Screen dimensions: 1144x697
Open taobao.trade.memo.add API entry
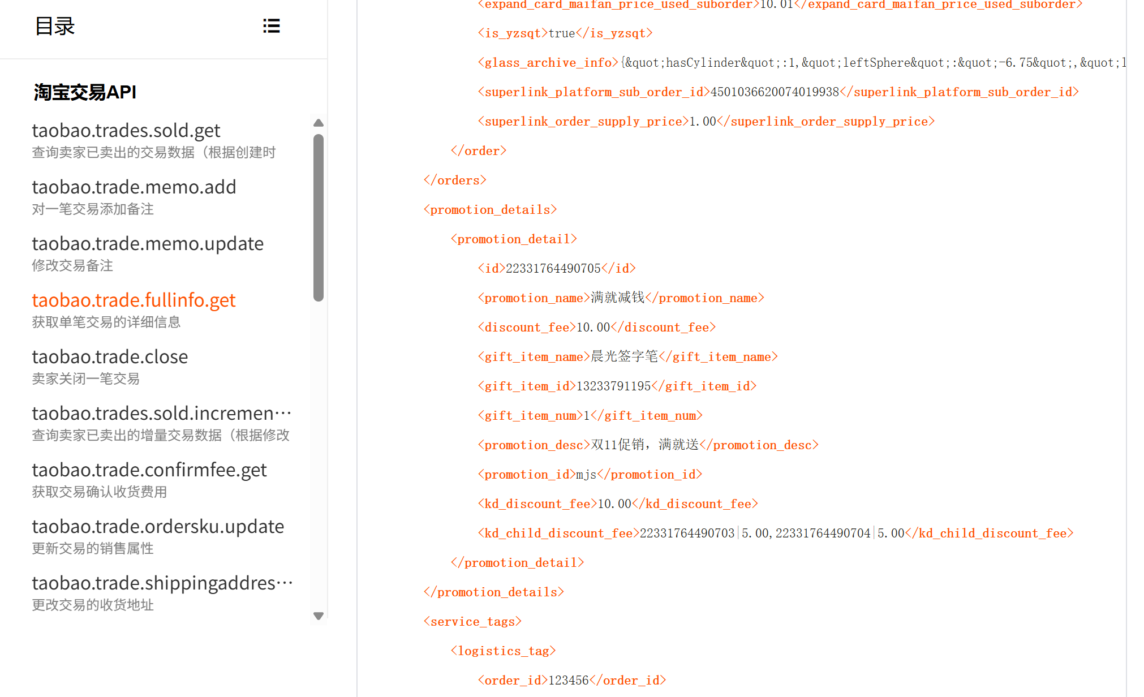(134, 187)
